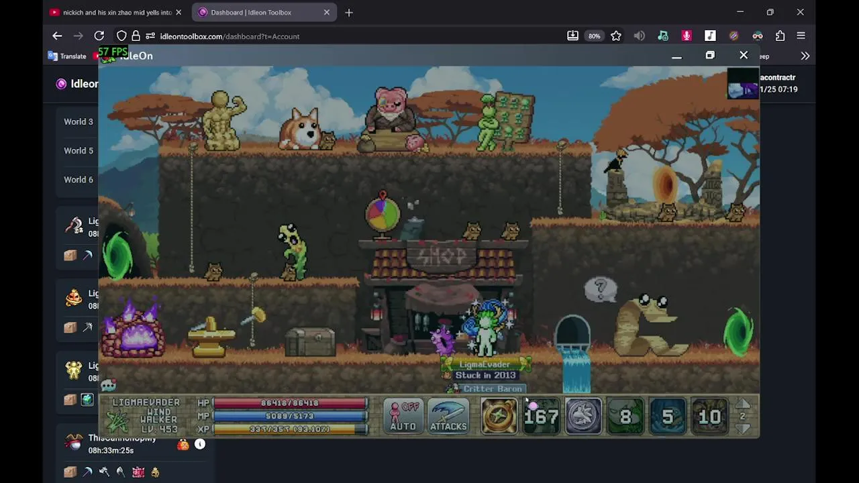Talk to the pink pig merchant
The image size is (859, 483).
point(391,118)
